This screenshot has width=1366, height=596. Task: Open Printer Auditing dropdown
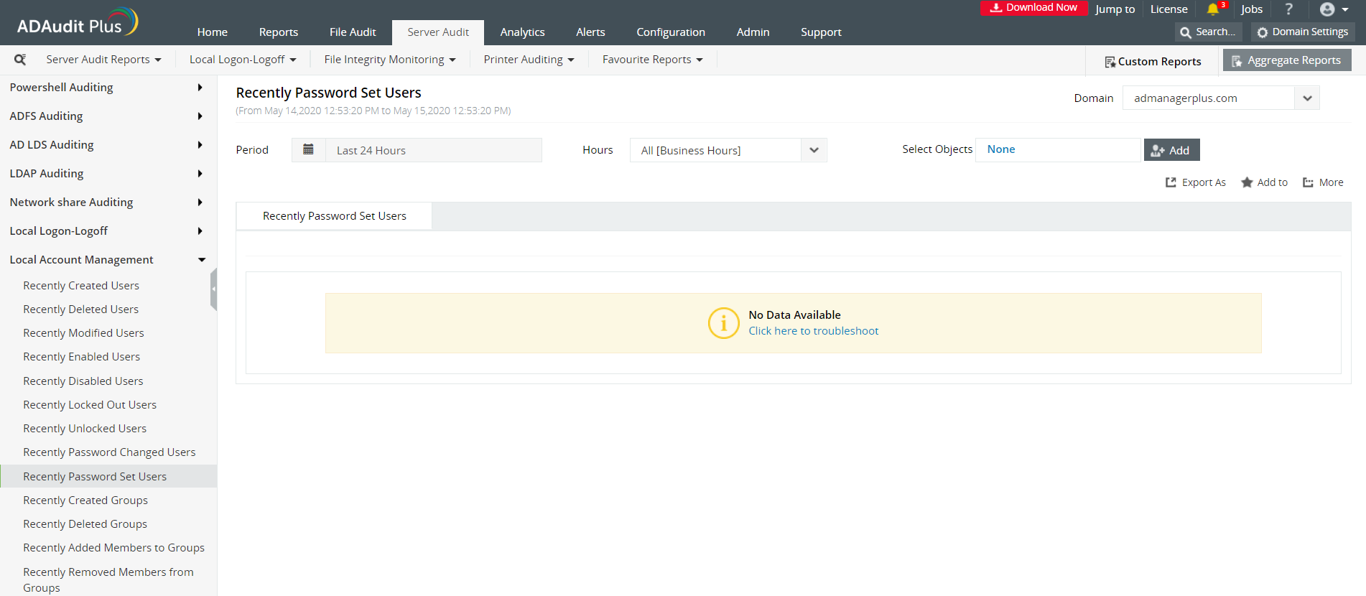[529, 60]
